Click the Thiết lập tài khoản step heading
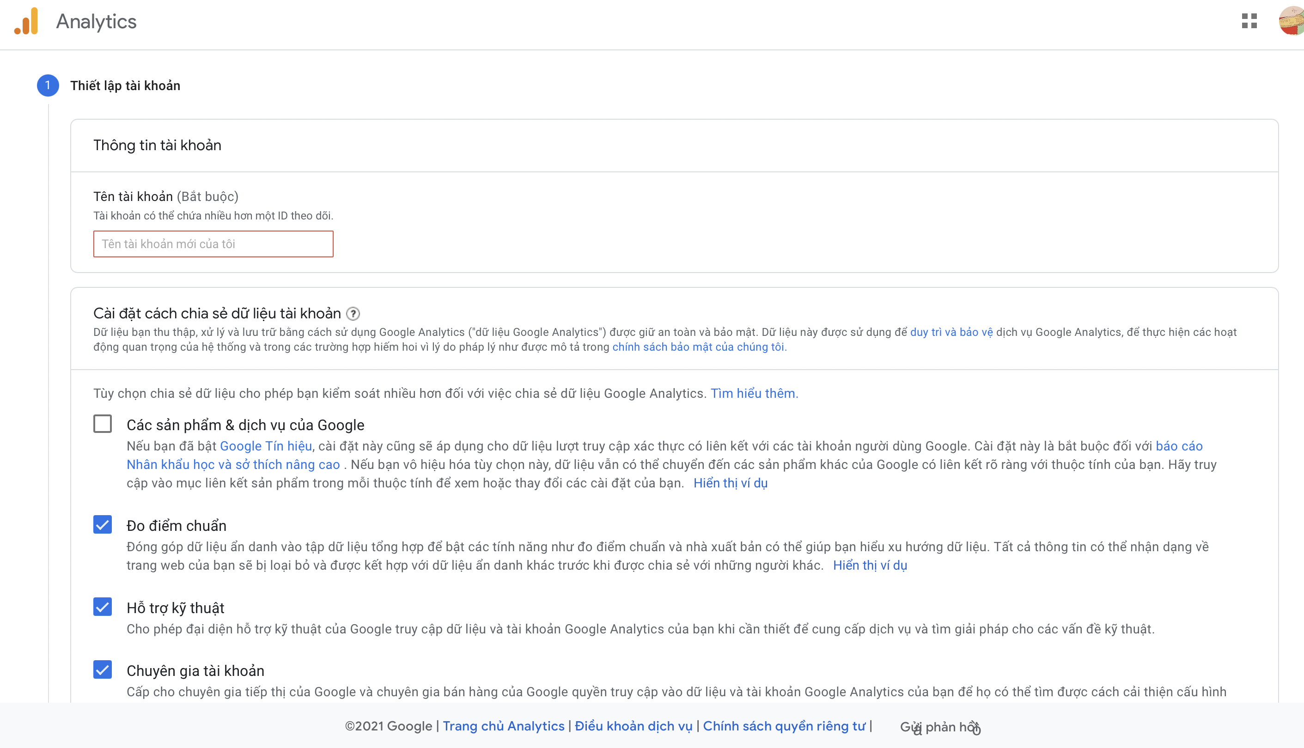The image size is (1304, 748). coord(125,86)
